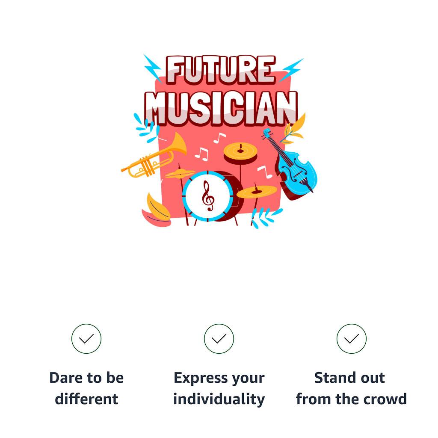Click the small yellow cymbal left of the drum
The width and height of the screenshot is (438, 438).
pyautogui.click(x=180, y=173)
